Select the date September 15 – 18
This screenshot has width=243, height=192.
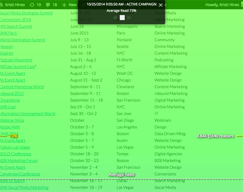87,100
